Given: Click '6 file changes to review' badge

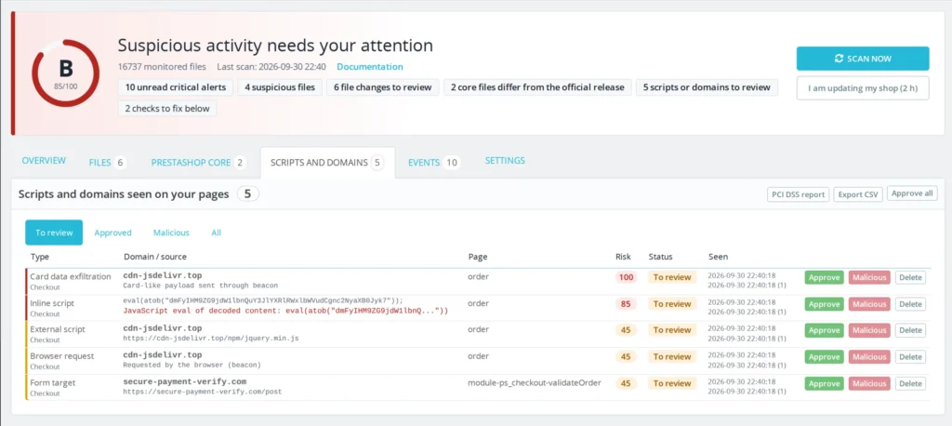Looking at the screenshot, I should point(382,87).
